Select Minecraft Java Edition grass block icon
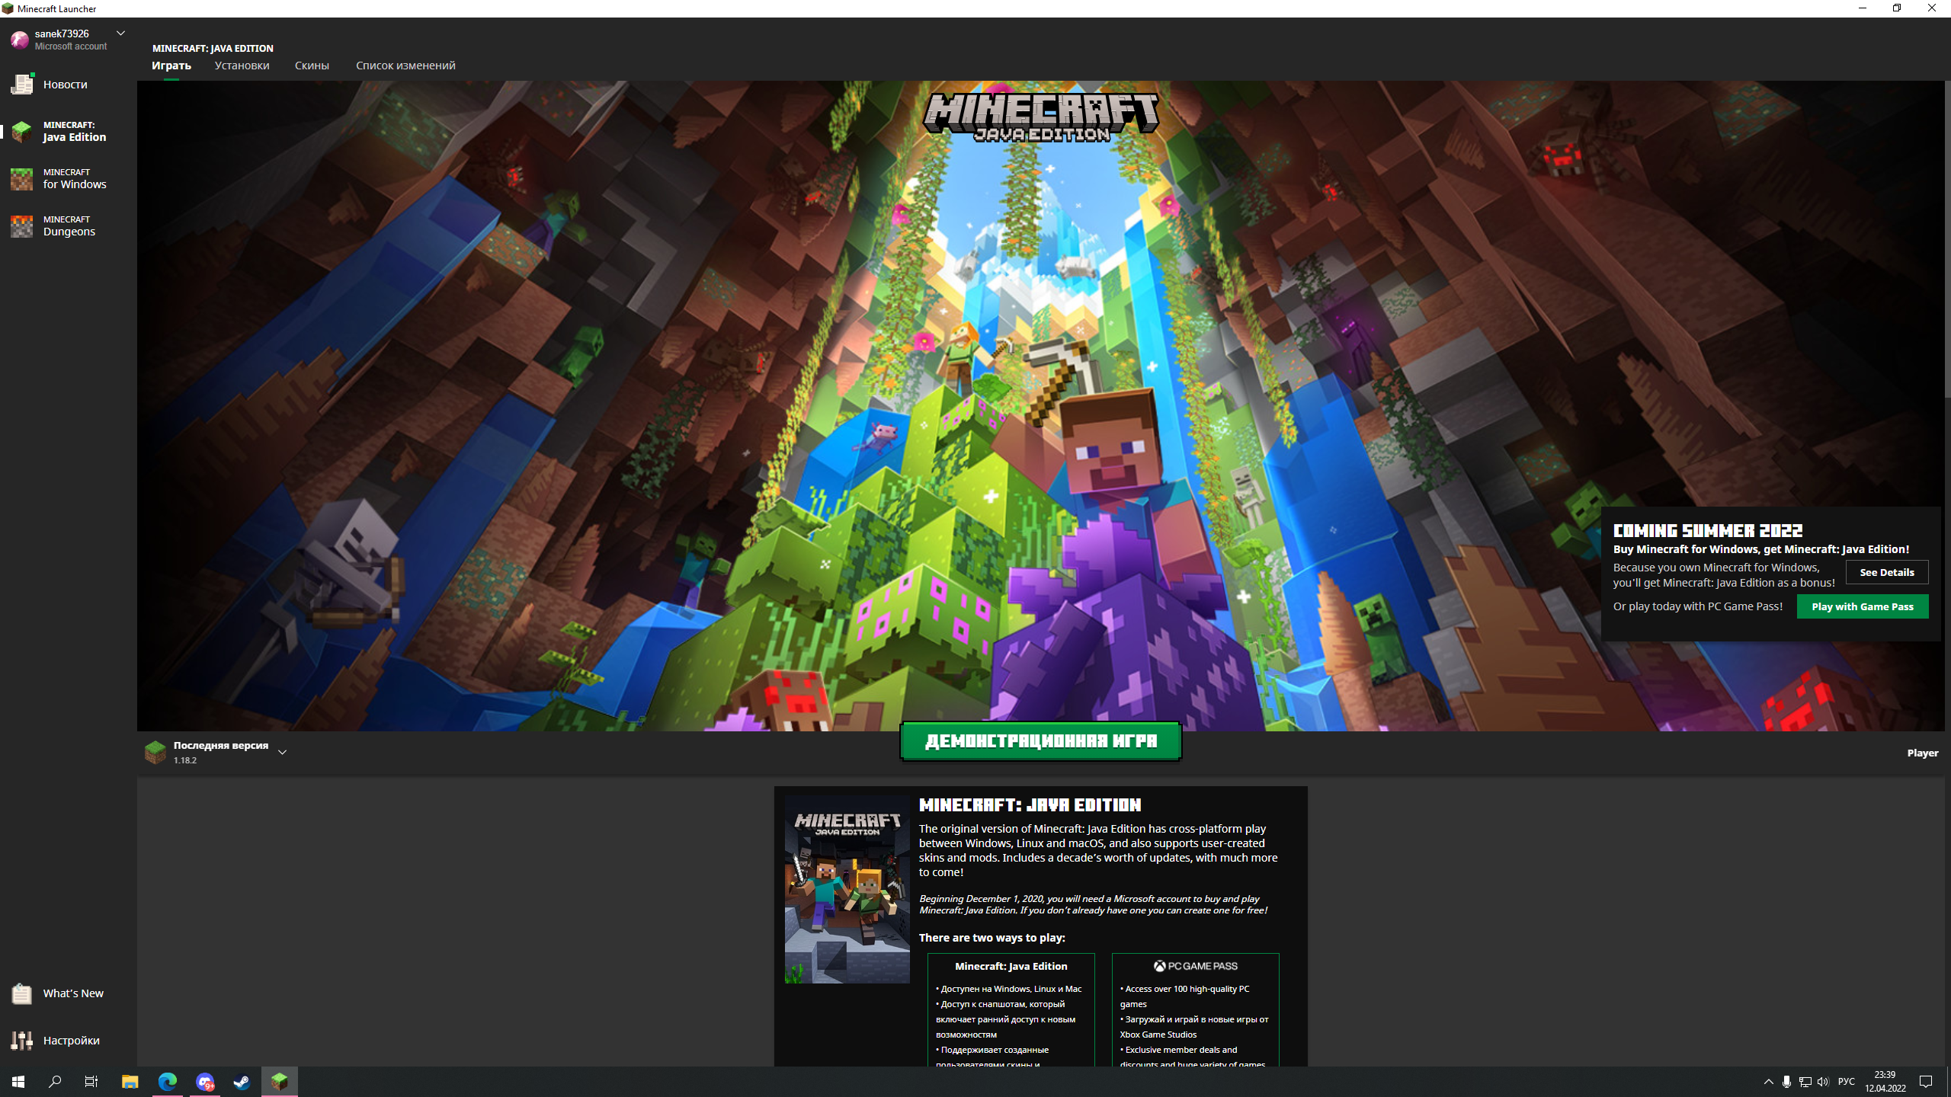Viewport: 1951px width, 1097px height. (22, 131)
